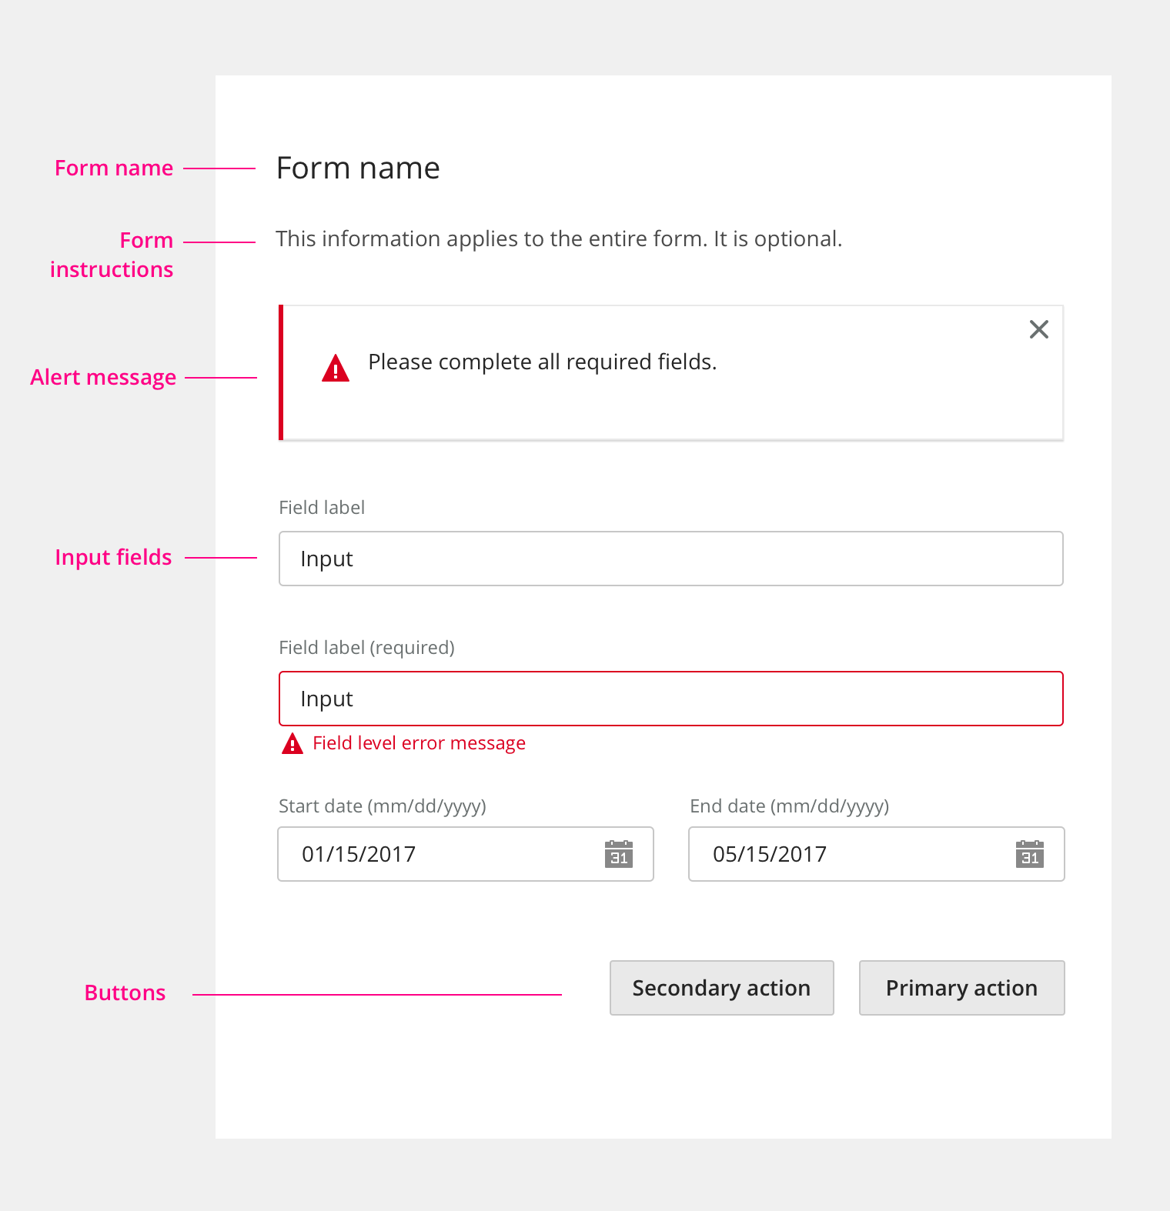
Task: Click the red warning triangle in alert
Action: [x=336, y=369]
